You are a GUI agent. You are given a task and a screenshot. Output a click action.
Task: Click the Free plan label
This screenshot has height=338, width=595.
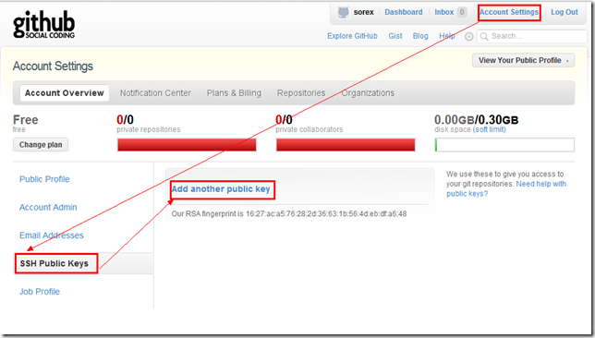coord(26,120)
